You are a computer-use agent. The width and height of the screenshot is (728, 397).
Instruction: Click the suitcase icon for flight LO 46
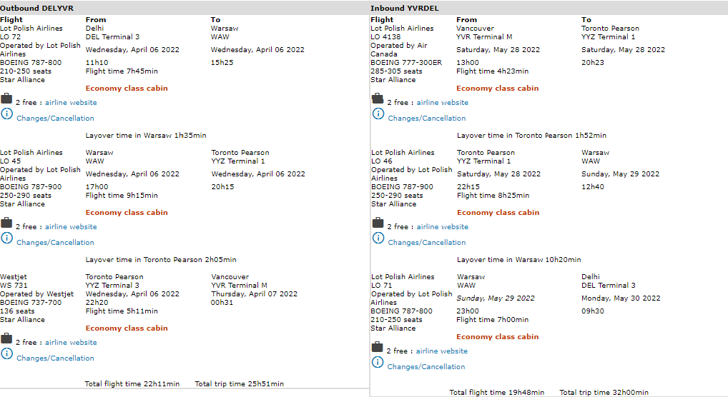378,223
